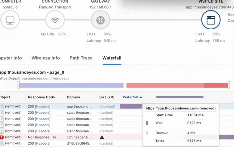Click the purple waterfall bar in app.thousand row
Screen dimensions: 234x147
131,106
